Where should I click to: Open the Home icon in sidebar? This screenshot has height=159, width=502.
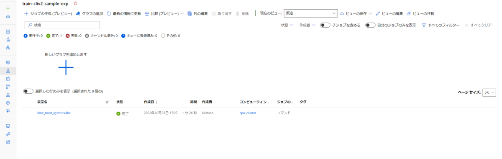8,16
